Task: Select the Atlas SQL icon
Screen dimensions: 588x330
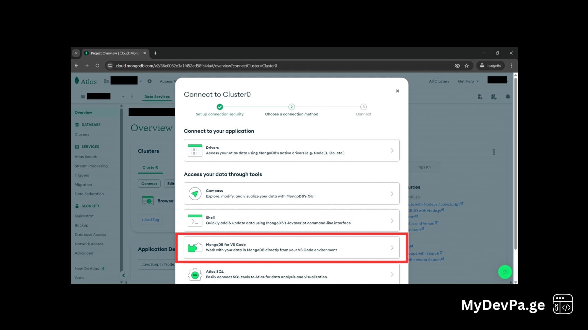Action: click(195, 274)
